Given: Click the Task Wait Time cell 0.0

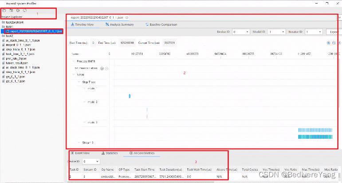Looking at the screenshot, I should [x=189, y=177].
